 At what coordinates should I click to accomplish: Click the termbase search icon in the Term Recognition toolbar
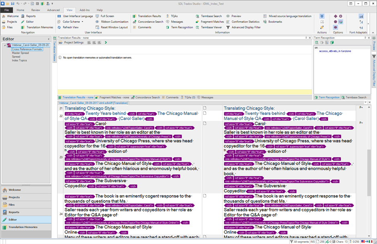(317, 43)
